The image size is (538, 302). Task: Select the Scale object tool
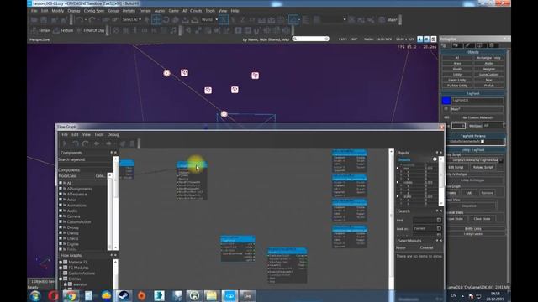(x=176, y=20)
